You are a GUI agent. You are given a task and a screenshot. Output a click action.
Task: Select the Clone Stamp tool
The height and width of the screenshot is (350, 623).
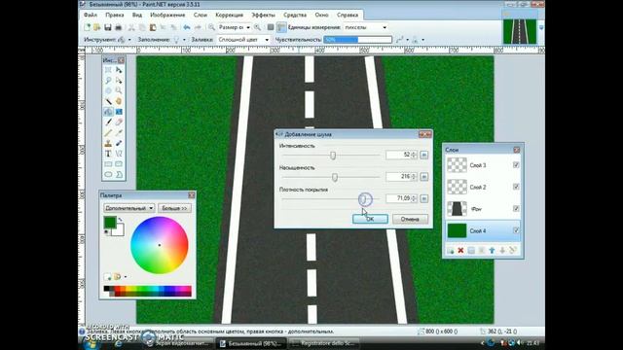[x=108, y=143]
